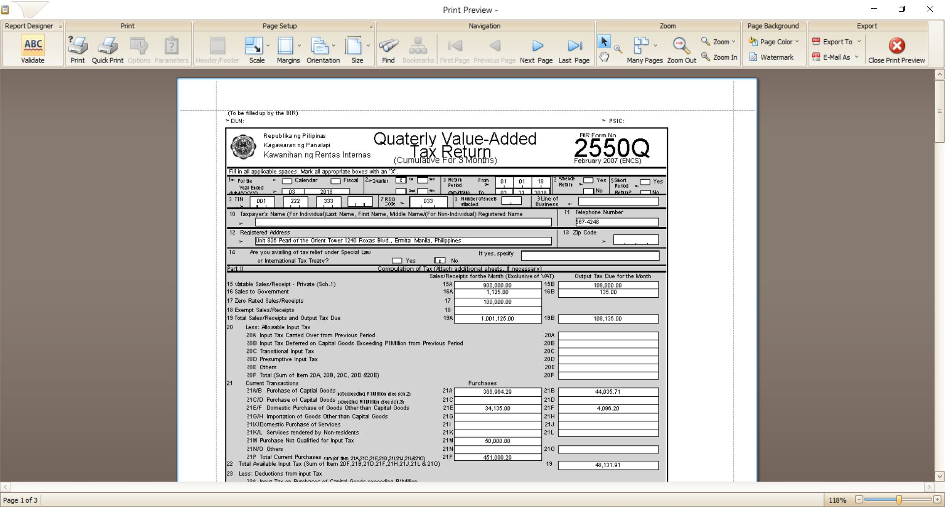The width and height of the screenshot is (945, 507).
Task: Select the hand pan tool
Action: coord(604,57)
